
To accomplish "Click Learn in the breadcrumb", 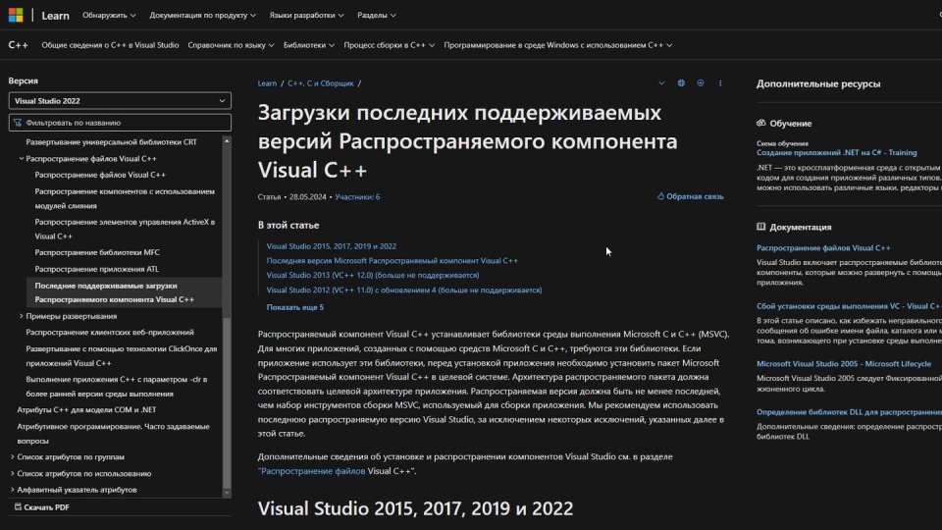I will coord(267,83).
